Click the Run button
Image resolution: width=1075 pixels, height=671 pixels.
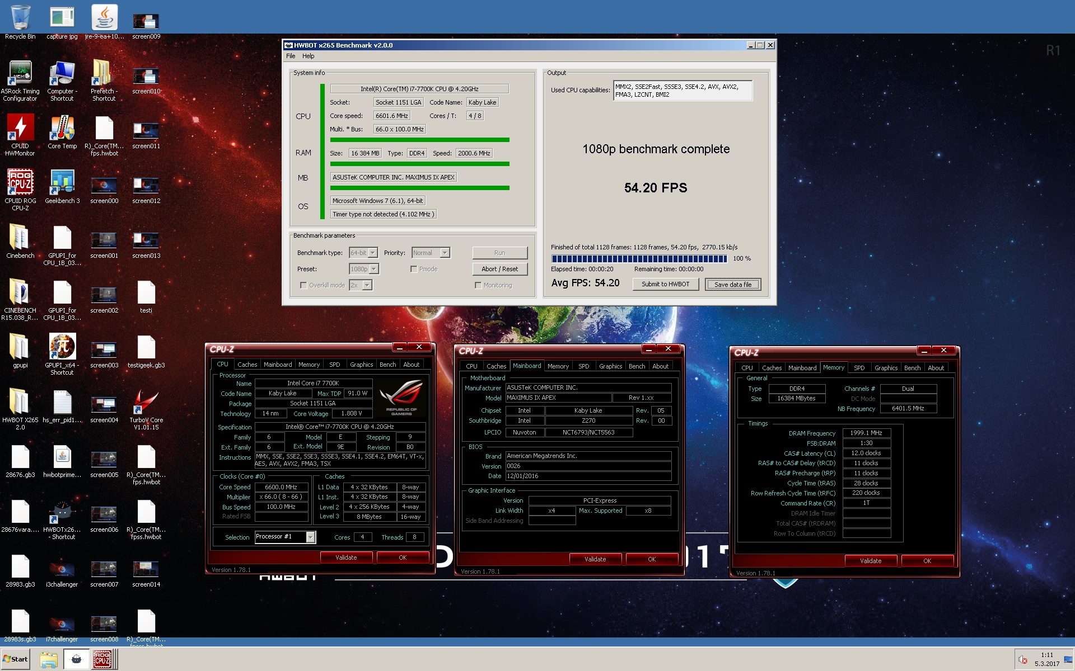499,253
